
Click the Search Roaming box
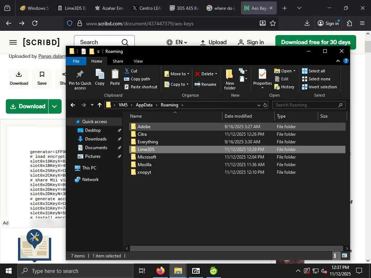(x=309, y=105)
